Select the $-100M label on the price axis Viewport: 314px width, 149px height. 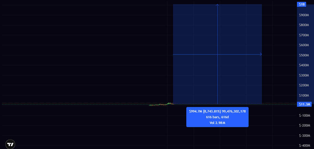coord(305,116)
